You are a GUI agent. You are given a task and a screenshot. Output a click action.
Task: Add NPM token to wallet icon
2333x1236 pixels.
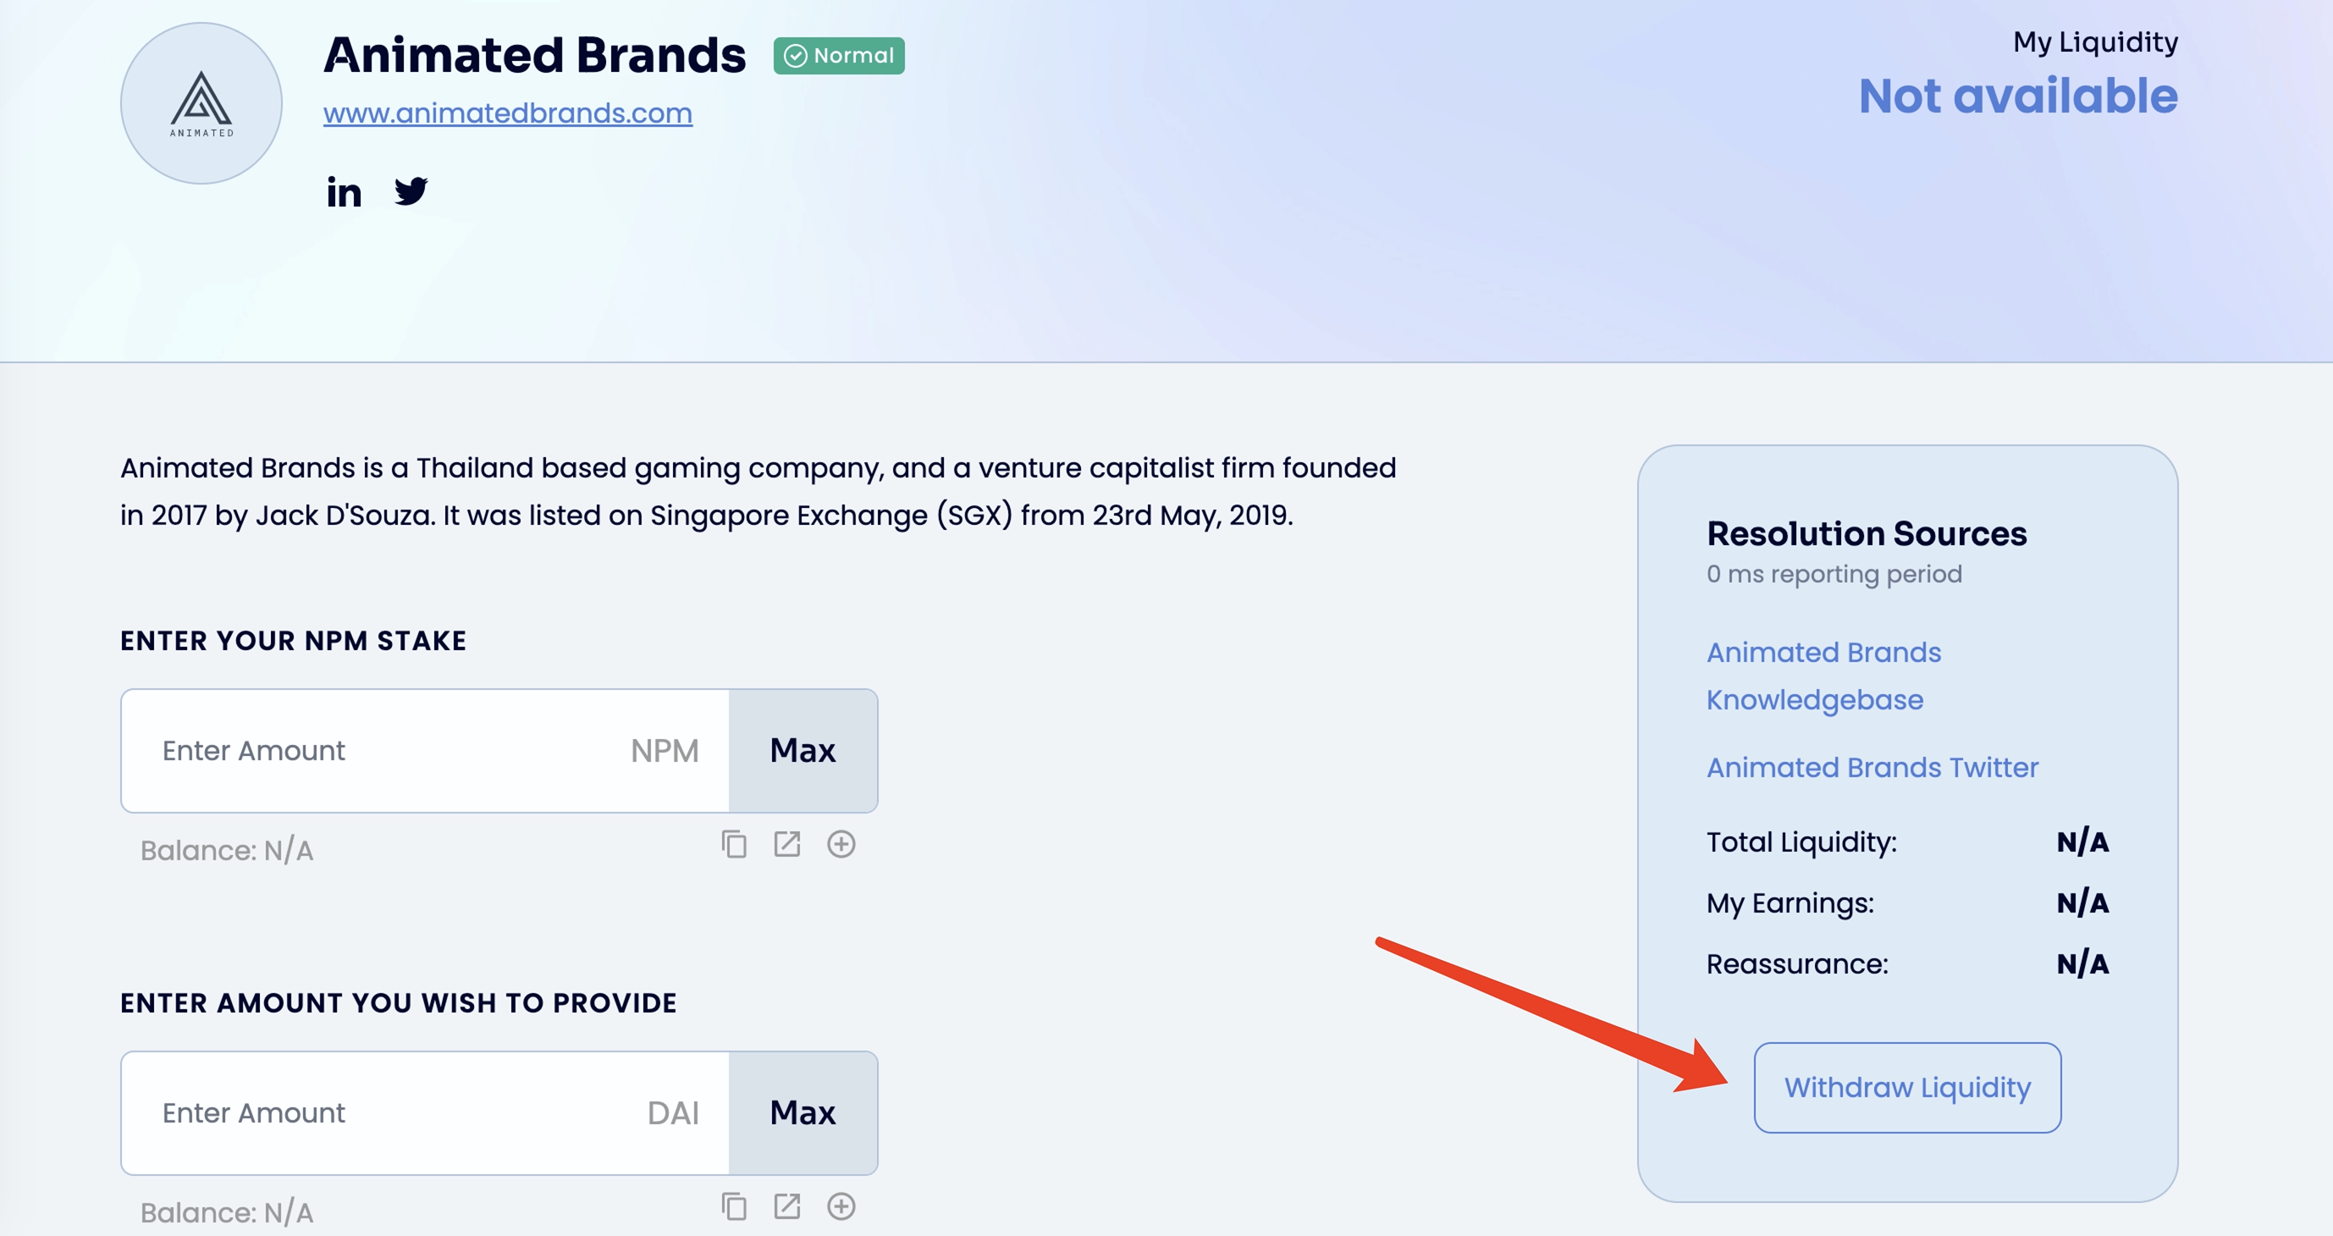pyautogui.click(x=841, y=844)
